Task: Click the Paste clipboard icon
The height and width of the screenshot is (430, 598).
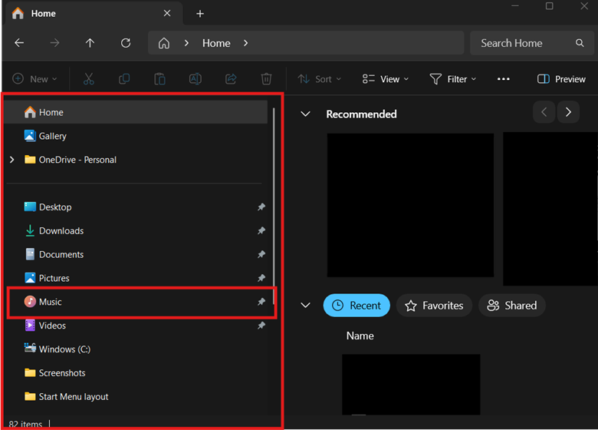Action: (x=159, y=79)
